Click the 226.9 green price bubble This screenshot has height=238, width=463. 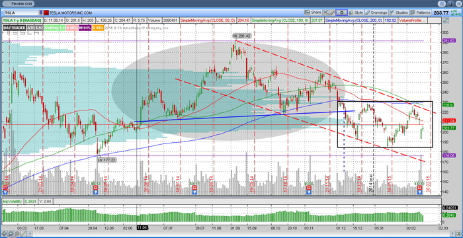pos(448,105)
